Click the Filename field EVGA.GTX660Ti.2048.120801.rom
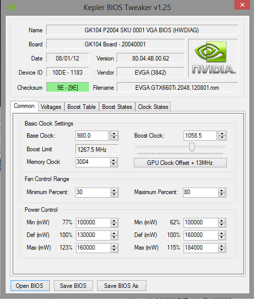This screenshot has height=299, width=255. [x=178, y=88]
